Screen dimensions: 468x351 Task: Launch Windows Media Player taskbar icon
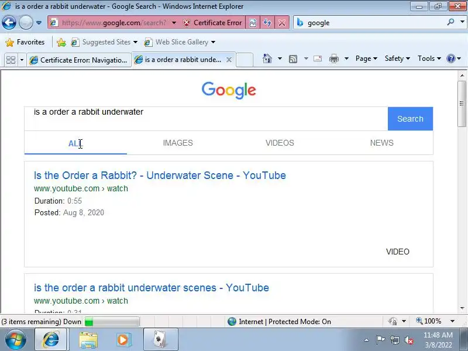coord(123,340)
